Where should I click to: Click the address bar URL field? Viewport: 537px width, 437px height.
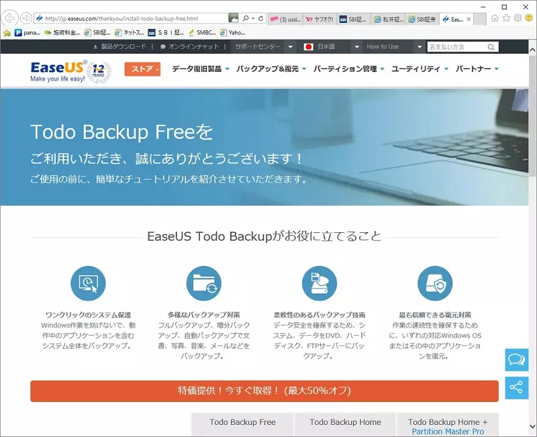tap(132, 19)
